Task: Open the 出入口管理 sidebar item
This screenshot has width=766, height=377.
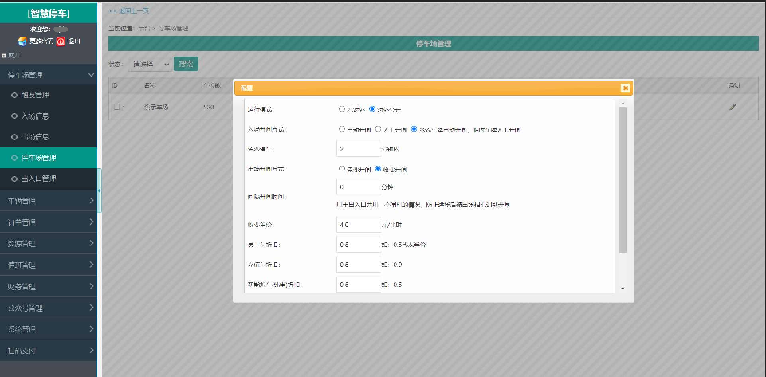Action: (49, 179)
